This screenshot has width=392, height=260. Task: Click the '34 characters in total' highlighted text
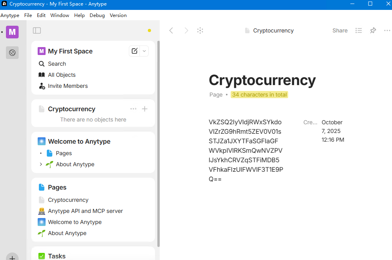click(259, 95)
